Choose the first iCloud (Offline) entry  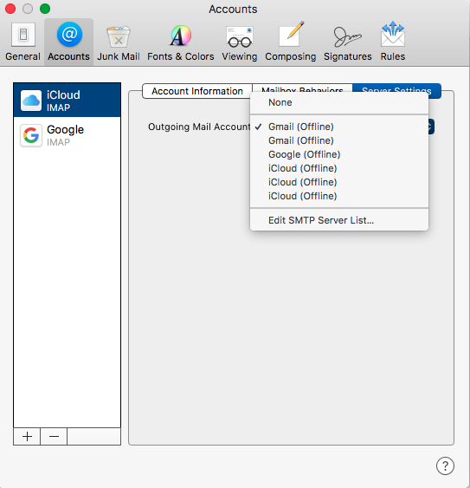(x=339, y=168)
